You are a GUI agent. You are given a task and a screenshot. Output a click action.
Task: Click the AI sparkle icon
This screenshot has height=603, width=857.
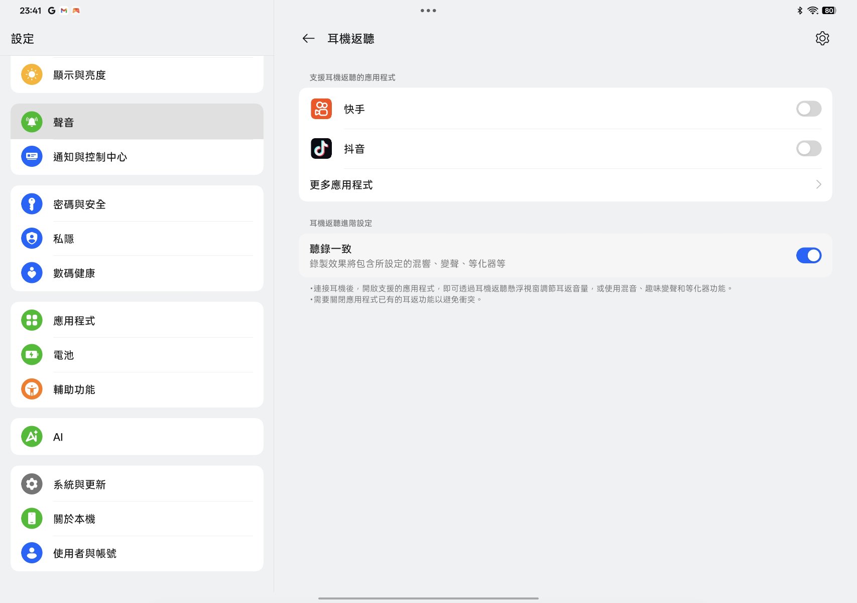[x=32, y=437]
